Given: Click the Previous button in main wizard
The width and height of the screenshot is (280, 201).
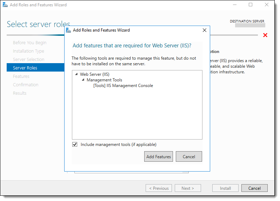Looking at the screenshot, I should [159, 188].
